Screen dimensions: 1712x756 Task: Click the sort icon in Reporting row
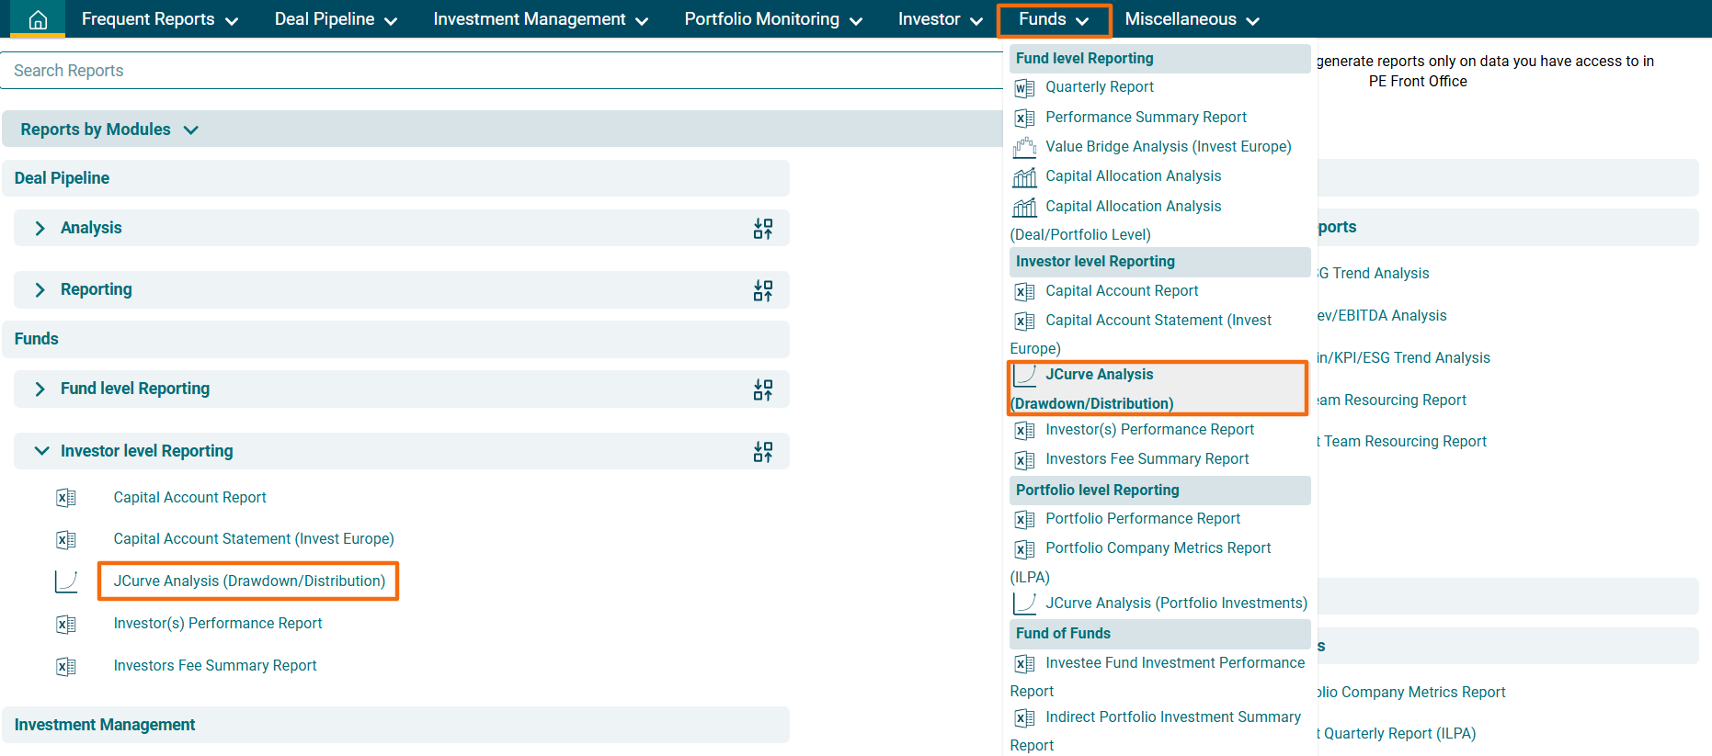(x=762, y=290)
